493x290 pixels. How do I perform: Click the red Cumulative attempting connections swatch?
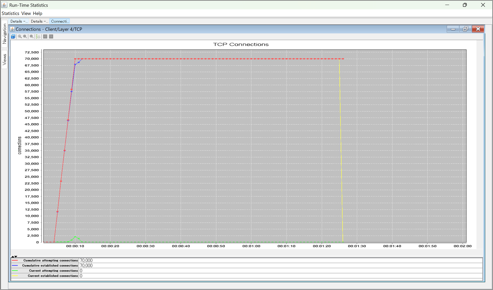click(x=15, y=260)
